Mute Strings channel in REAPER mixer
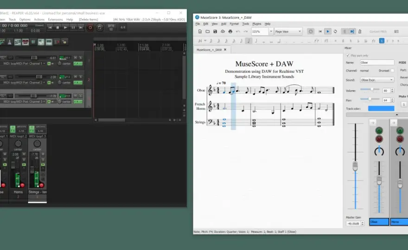Image resolution: width=408 pixels, height=250 pixels. 43,154
